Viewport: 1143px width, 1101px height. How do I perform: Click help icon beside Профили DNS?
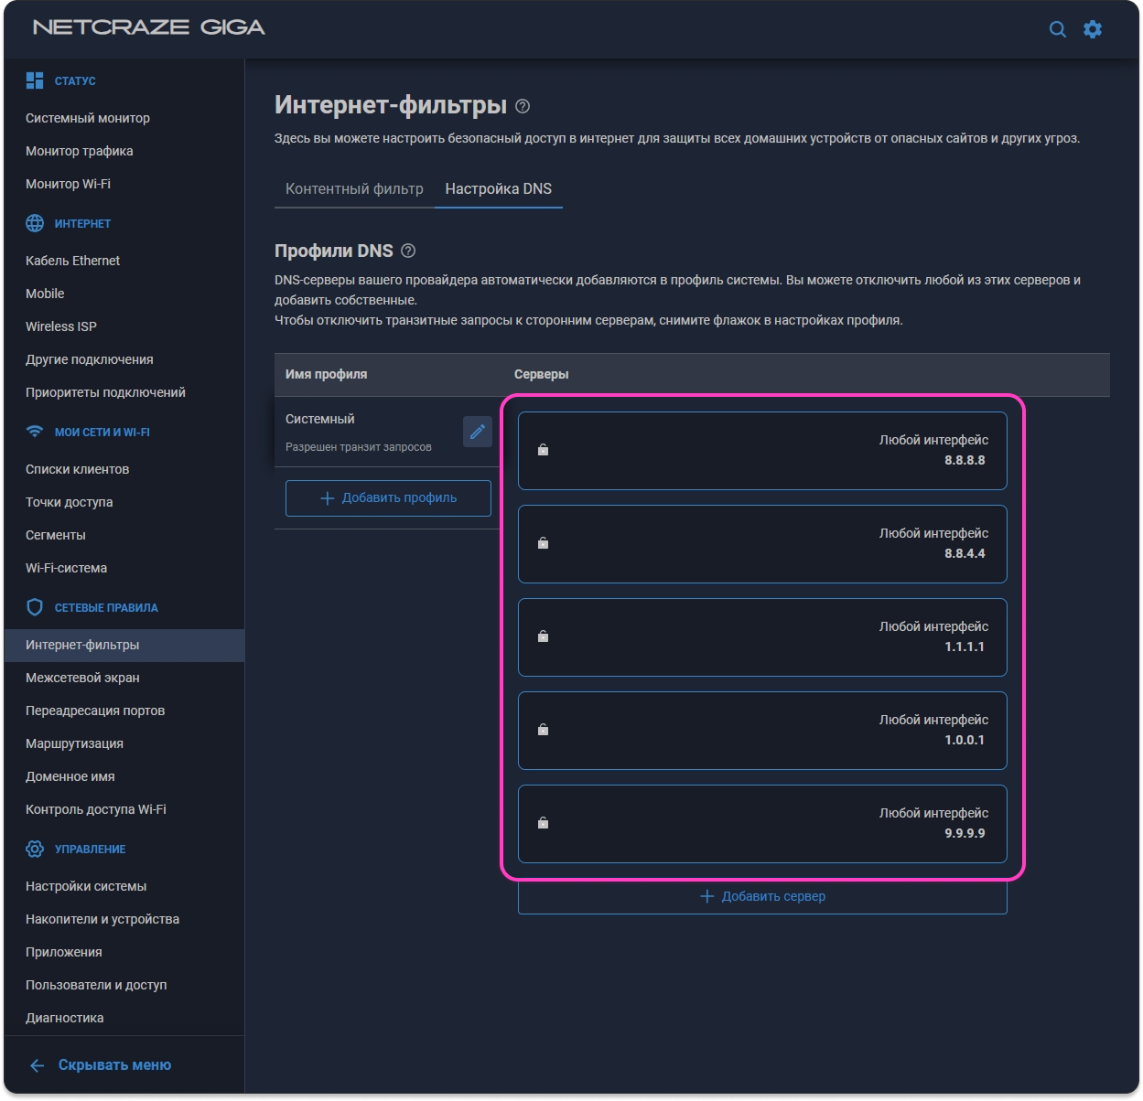pos(408,251)
